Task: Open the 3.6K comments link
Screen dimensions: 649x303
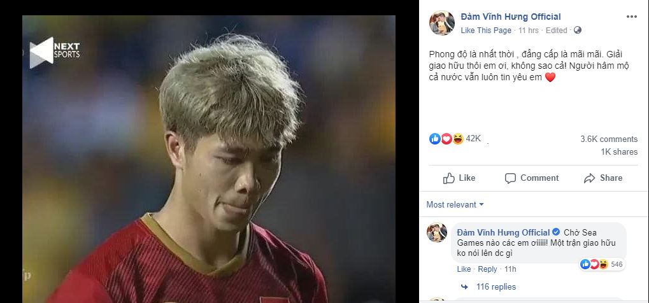Action: [x=608, y=139]
